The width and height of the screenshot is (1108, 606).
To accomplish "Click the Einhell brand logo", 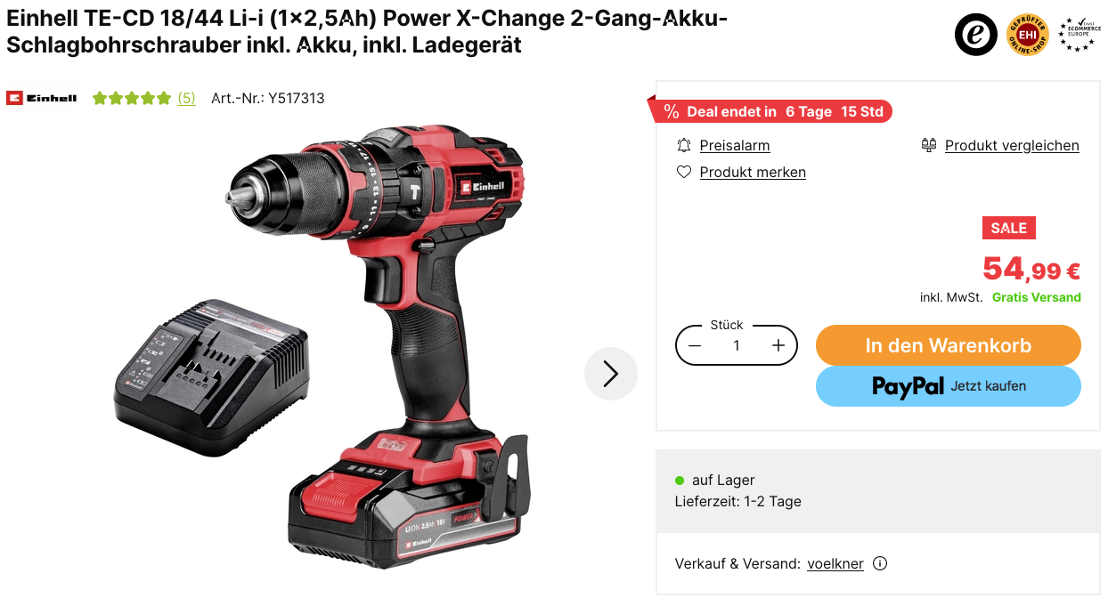I will (42, 98).
